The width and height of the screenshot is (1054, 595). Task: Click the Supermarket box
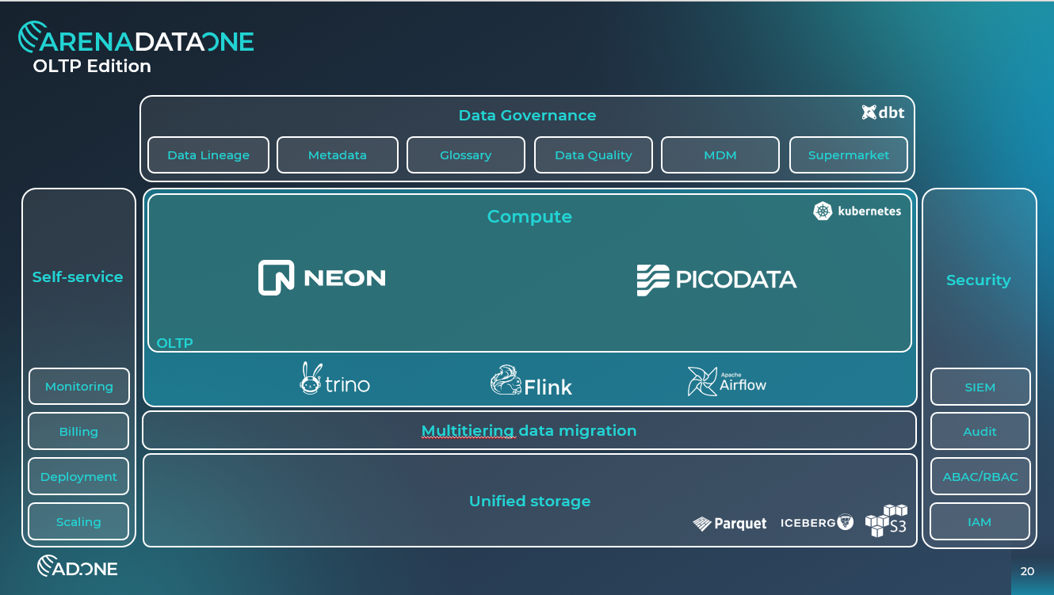tap(849, 155)
